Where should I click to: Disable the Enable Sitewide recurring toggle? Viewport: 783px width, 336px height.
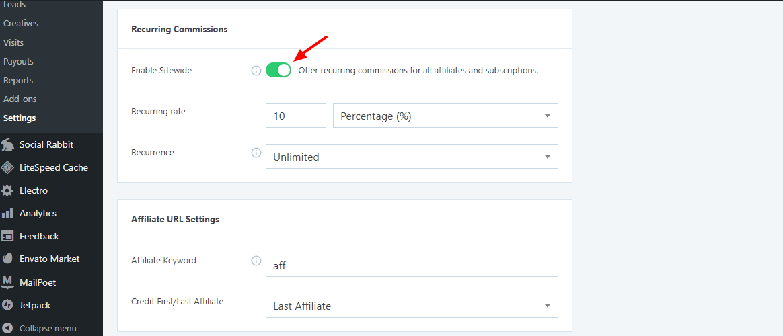pyautogui.click(x=278, y=70)
